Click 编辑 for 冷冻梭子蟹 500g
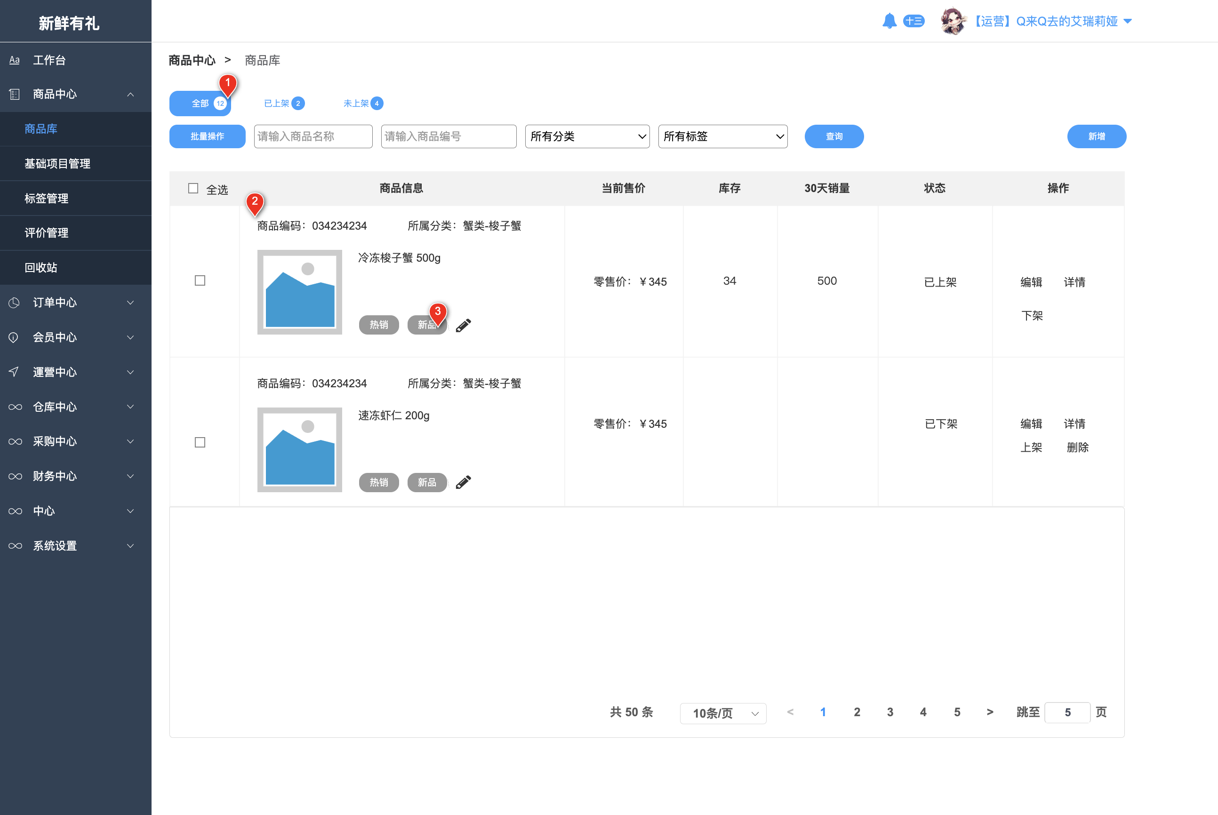 1031,282
